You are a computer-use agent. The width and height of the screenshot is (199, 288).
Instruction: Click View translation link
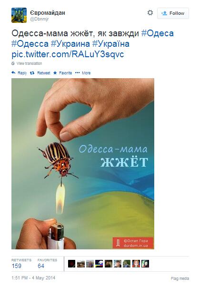pos(29,63)
